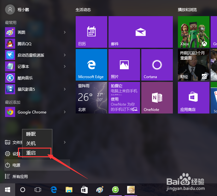The image size is (217, 196).
Task: Open 文件资源管理器 file explorer entry
Action: 13,142
